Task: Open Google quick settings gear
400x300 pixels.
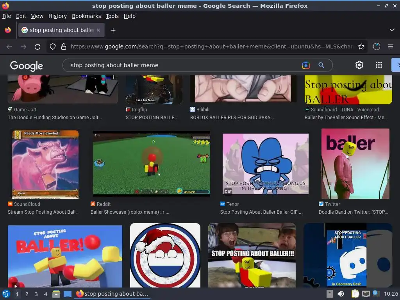Action: [x=359, y=65]
